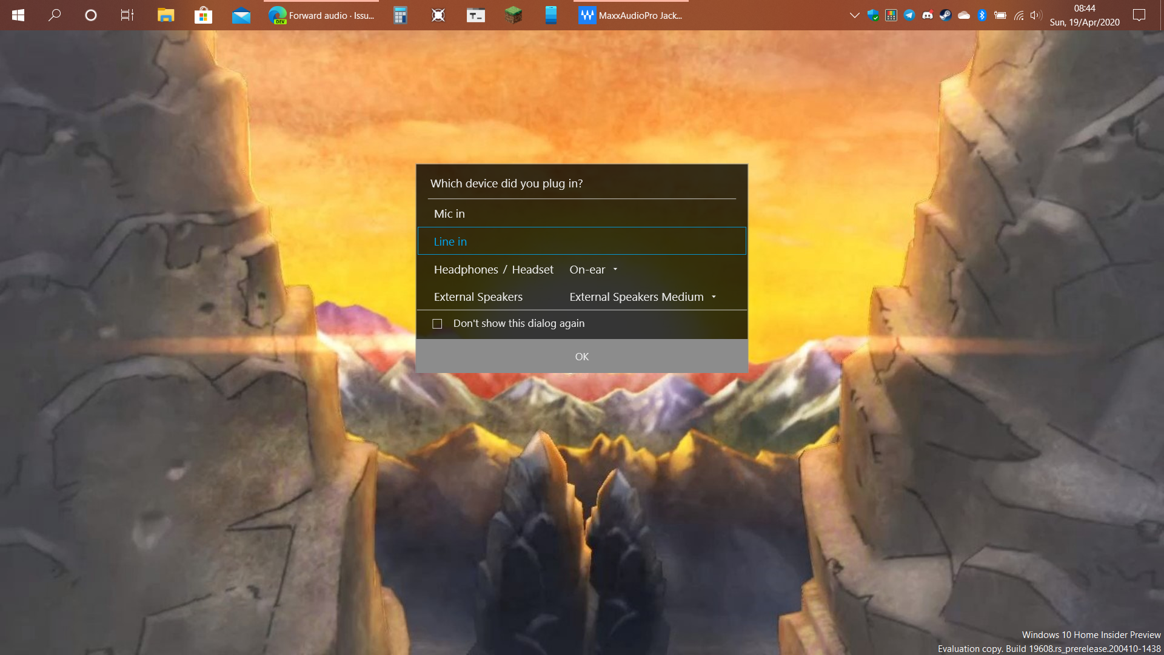
Task: Open the Mail app on taskbar
Action: 241,15
